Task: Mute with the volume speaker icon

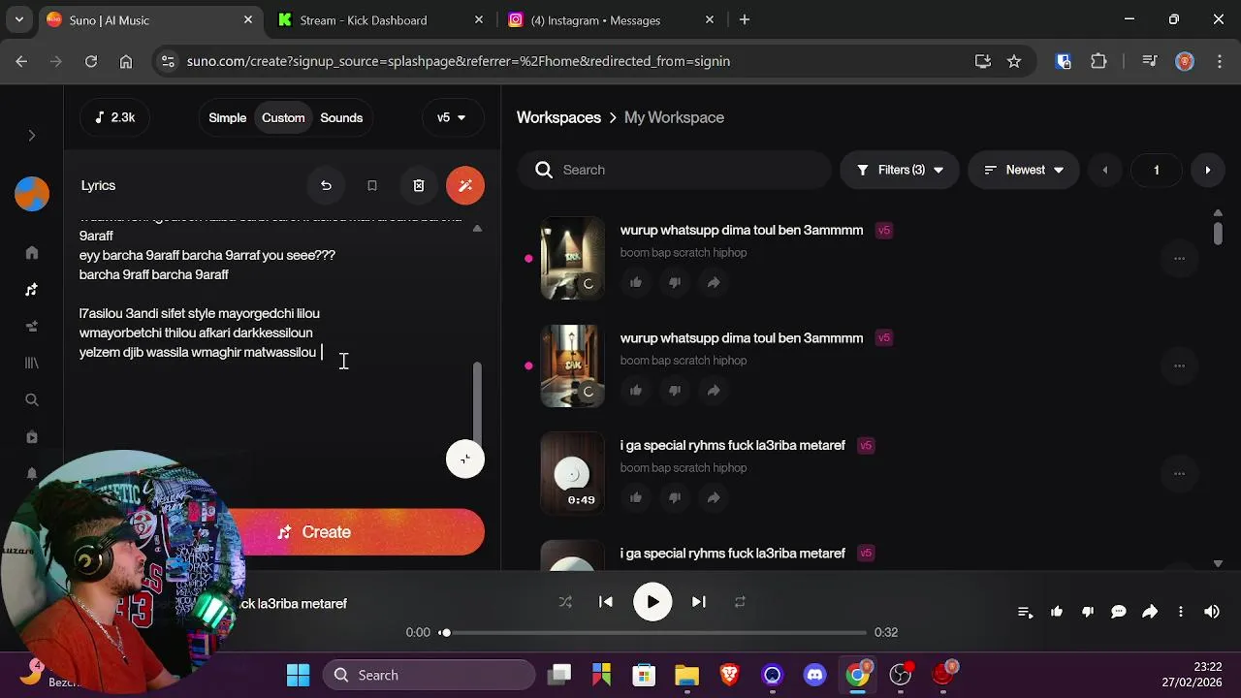Action: (1212, 612)
